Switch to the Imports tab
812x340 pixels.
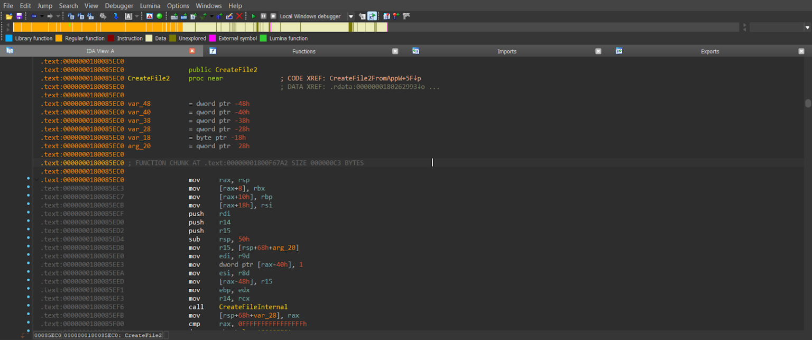[x=506, y=51]
